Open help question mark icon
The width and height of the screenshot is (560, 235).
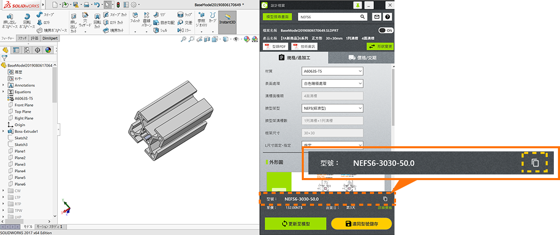387,17
